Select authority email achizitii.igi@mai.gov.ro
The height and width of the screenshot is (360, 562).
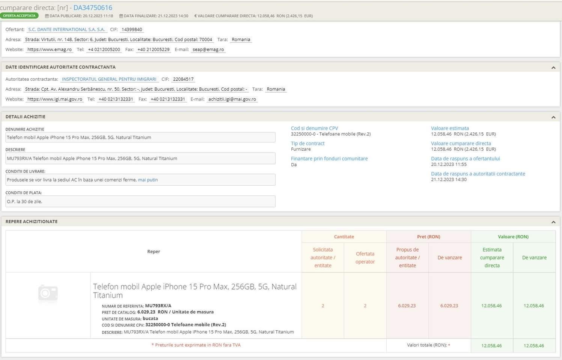coord(232,99)
